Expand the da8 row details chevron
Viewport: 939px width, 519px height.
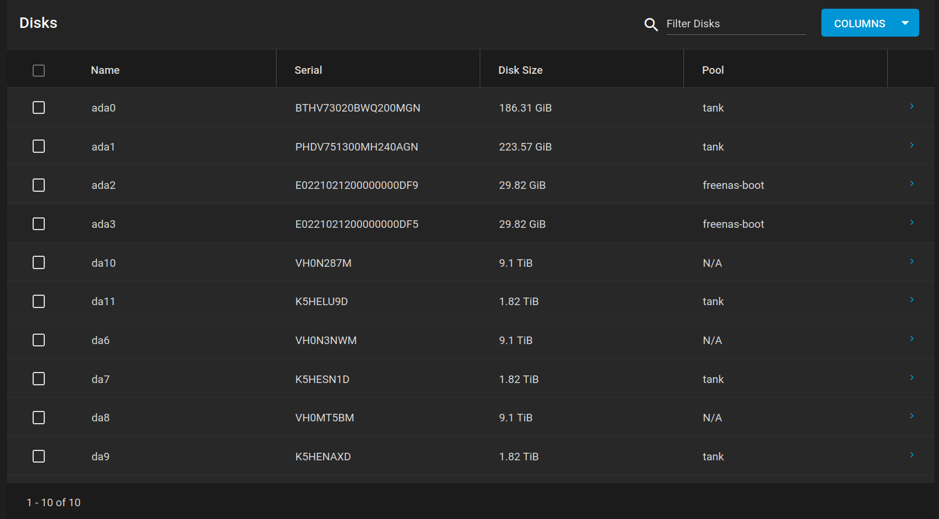(912, 416)
